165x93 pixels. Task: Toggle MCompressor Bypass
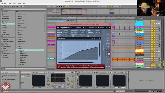[x=91, y=28]
